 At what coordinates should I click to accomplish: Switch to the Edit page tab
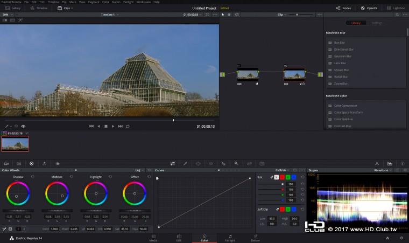(178, 238)
